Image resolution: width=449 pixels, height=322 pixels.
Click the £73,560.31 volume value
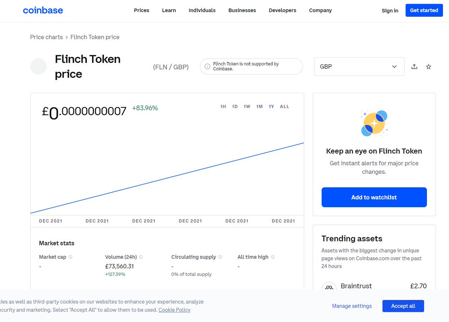click(119, 266)
